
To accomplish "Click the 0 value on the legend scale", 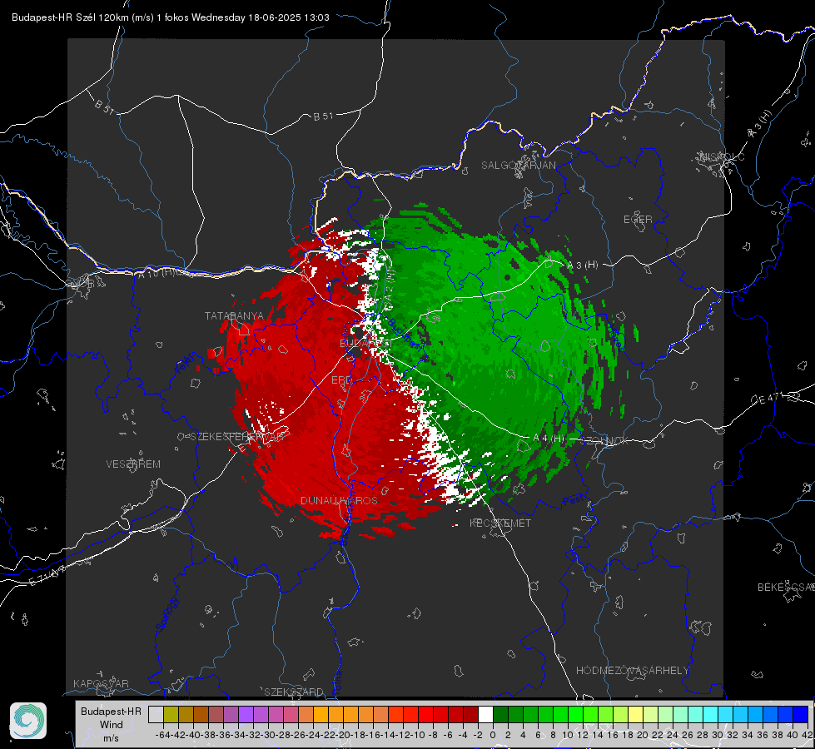I will pos(493,735).
